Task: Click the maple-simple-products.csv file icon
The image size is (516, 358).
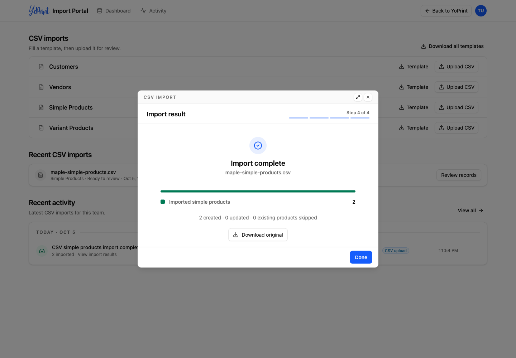Action: 40,175
